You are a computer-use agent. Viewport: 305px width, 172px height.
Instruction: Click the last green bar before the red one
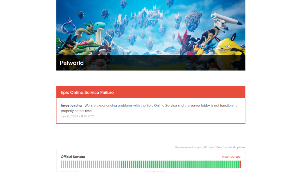pyautogui.click(x=238, y=164)
